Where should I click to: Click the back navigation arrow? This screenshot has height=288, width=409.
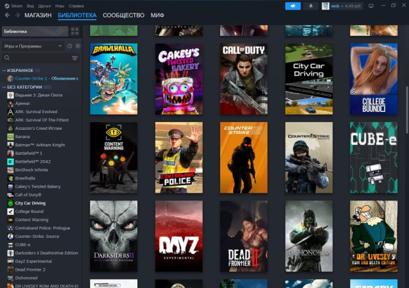point(7,15)
